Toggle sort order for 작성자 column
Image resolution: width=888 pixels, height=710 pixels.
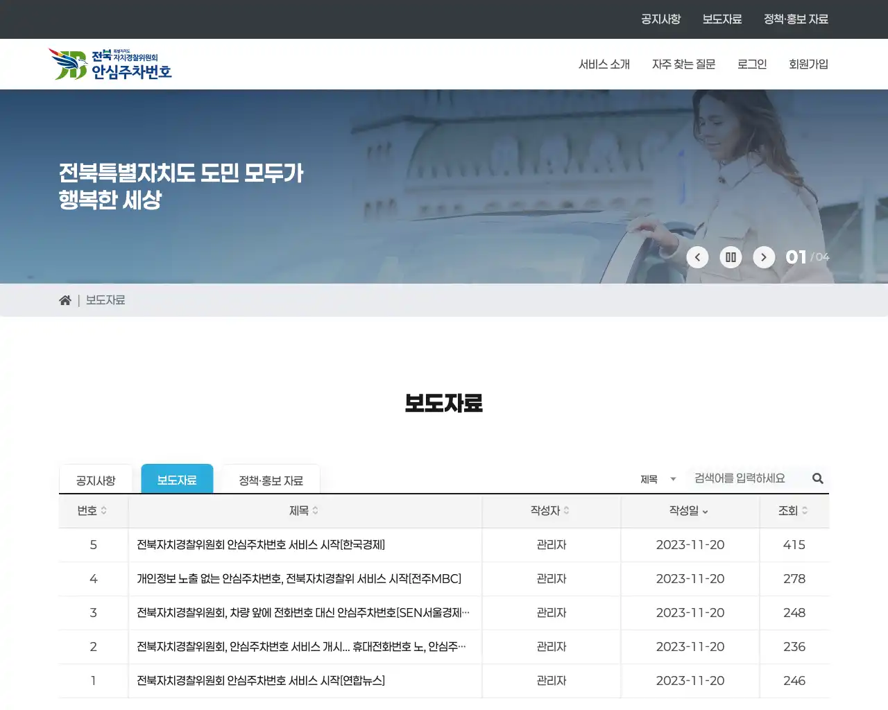566,511
